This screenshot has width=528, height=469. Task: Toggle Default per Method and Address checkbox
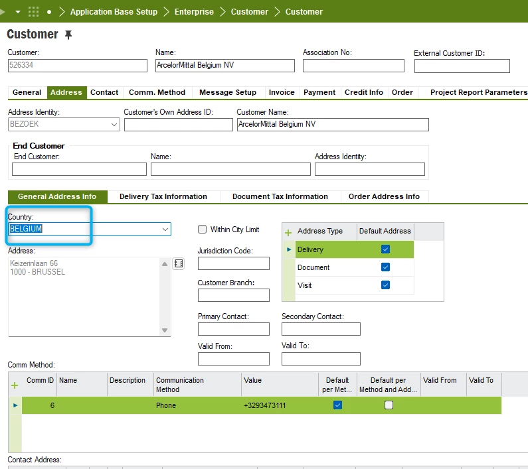389,405
